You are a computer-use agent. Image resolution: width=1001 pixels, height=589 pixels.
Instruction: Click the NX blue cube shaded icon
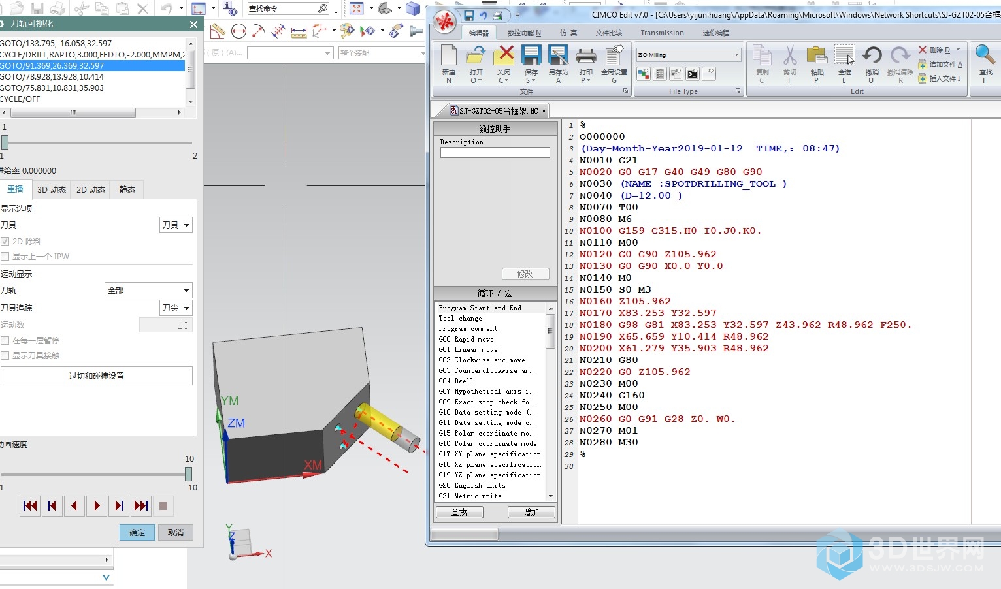[x=412, y=8]
